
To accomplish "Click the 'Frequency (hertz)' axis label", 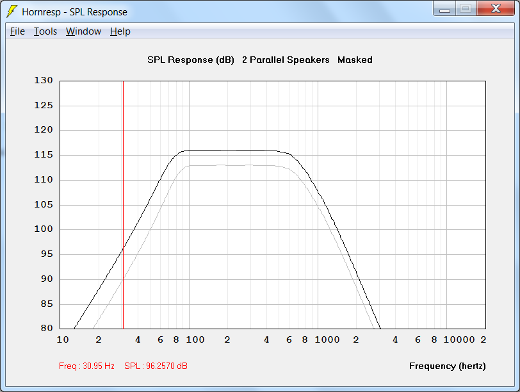I will click(448, 366).
